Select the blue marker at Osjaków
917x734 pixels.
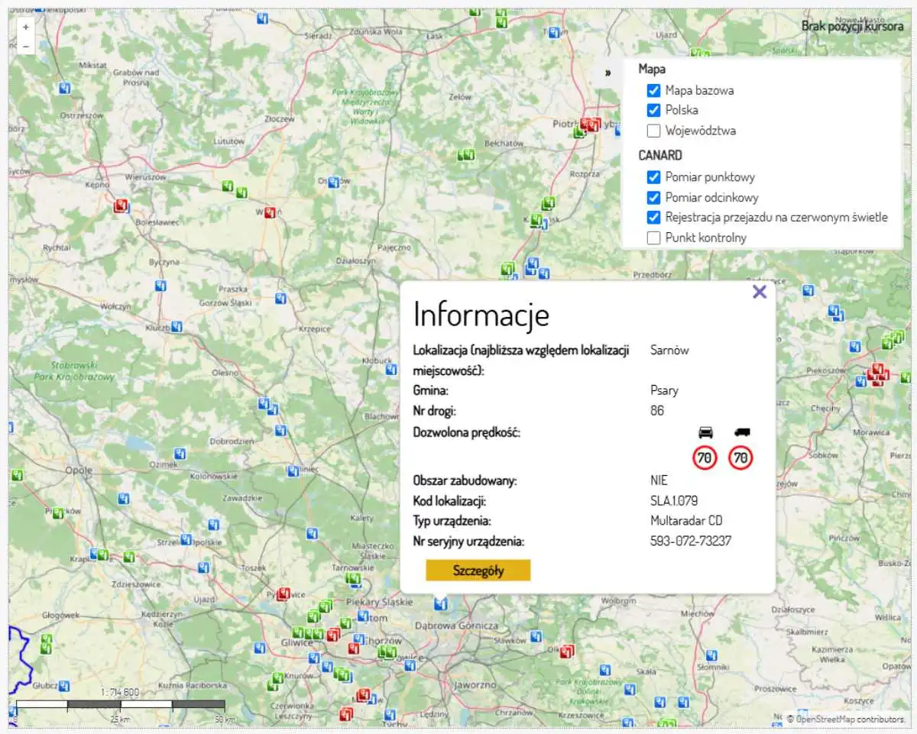coord(333,183)
